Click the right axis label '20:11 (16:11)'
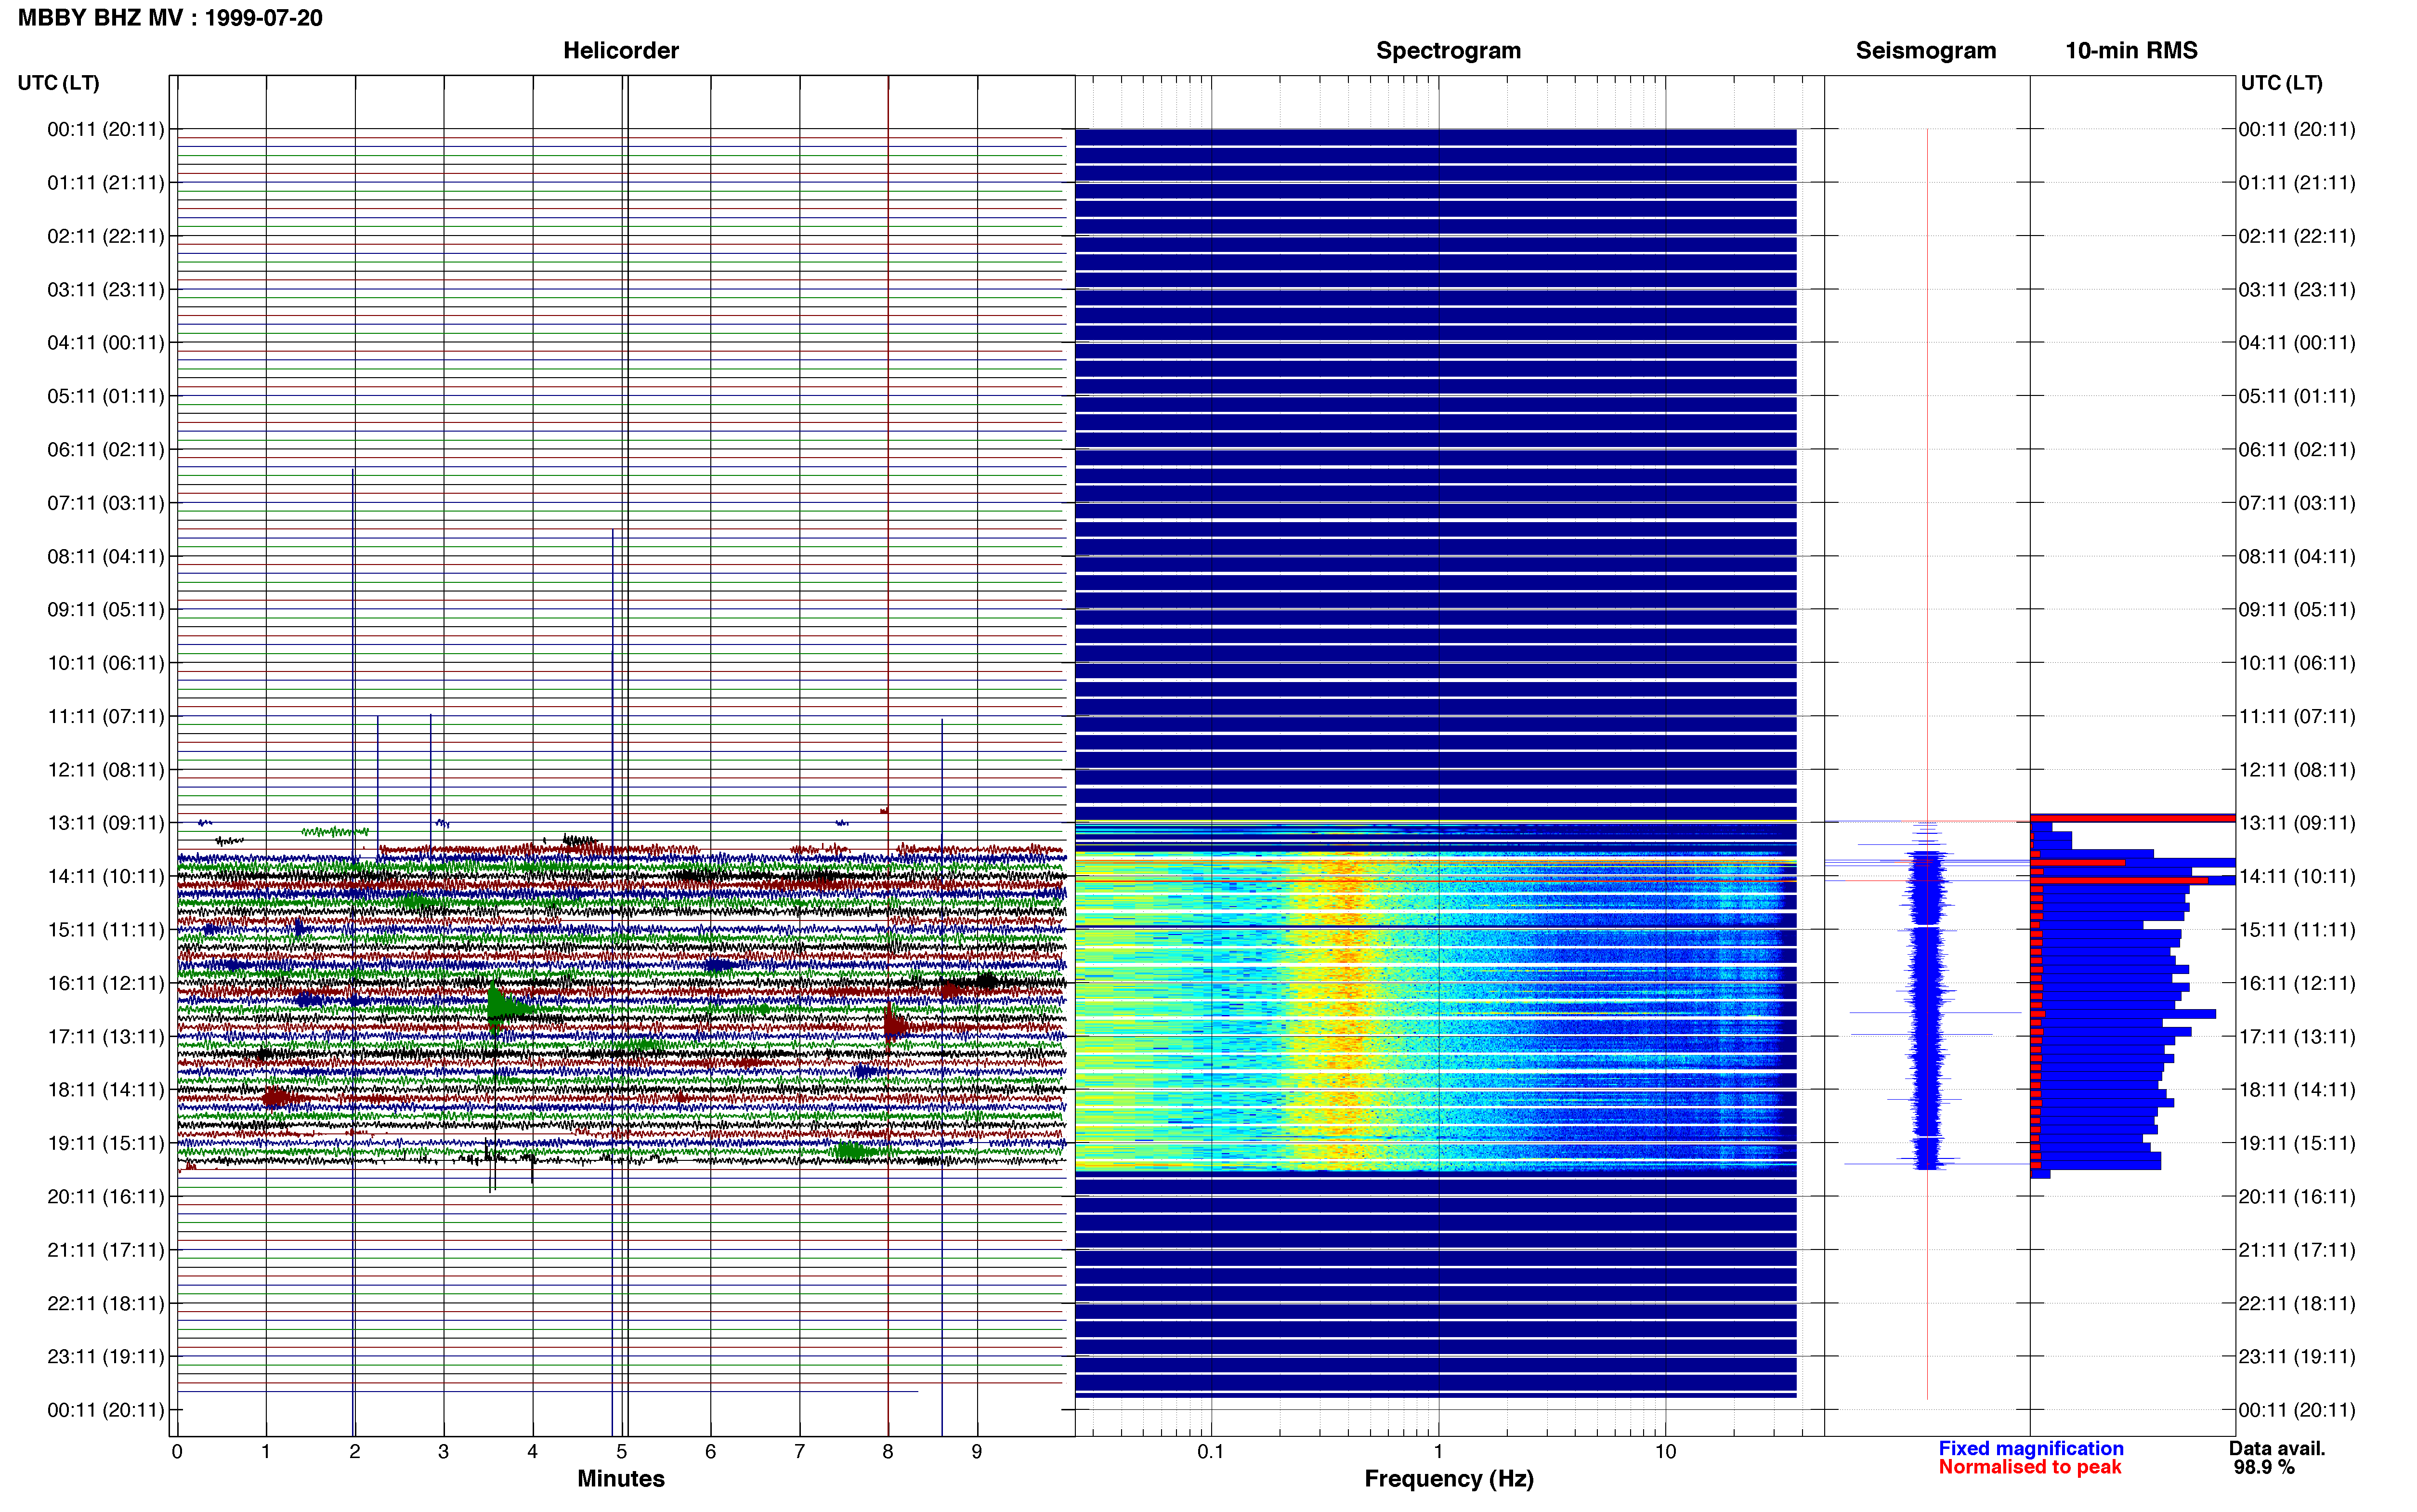Viewport: 2417px width, 1512px height. [x=2297, y=1196]
